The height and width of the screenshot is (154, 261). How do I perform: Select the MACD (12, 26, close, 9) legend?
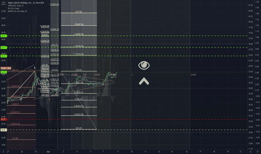[17, 11]
